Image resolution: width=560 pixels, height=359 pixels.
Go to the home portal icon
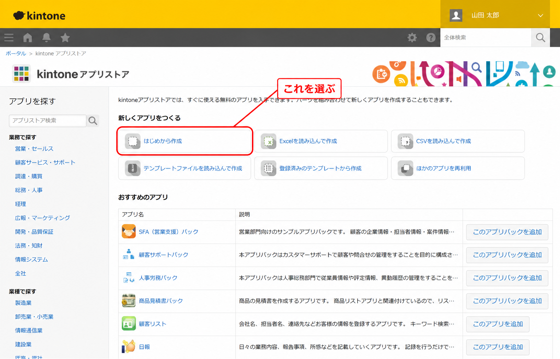click(x=28, y=38)
